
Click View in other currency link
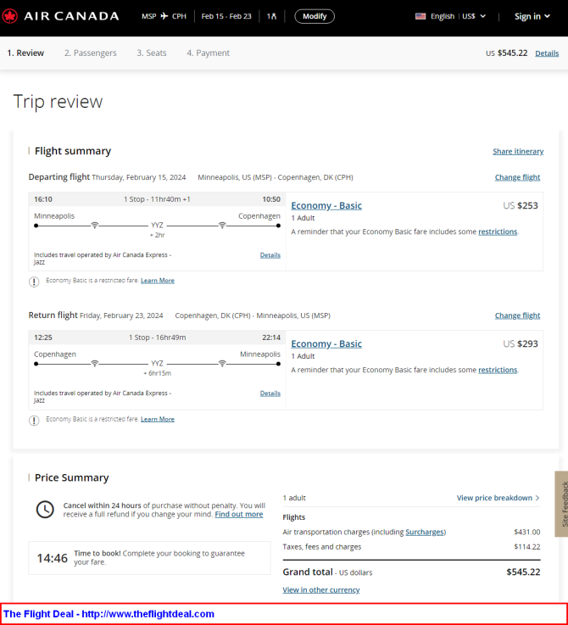point(320,590)
